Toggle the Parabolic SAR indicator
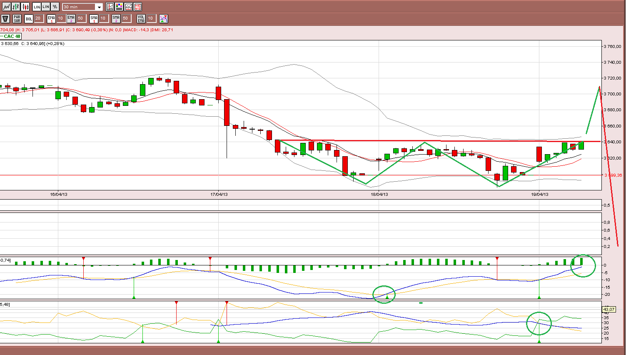This screenshot has height=355, width=626. [x=17, y=19]
